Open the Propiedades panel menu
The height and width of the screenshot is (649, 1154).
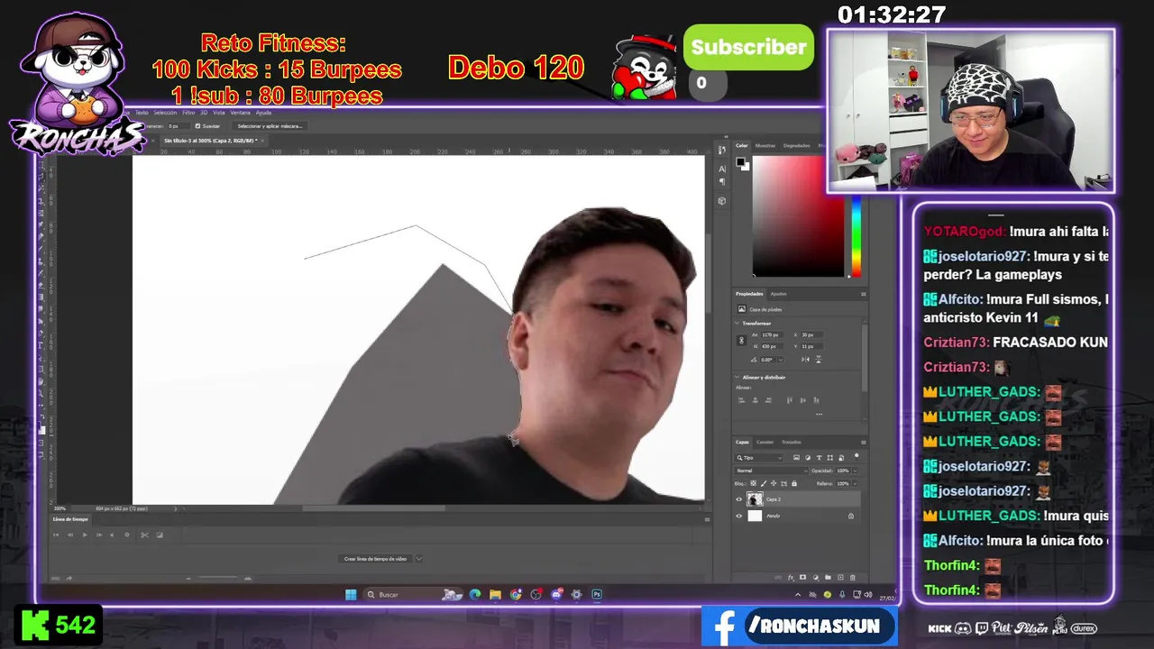tap(863, 294)
